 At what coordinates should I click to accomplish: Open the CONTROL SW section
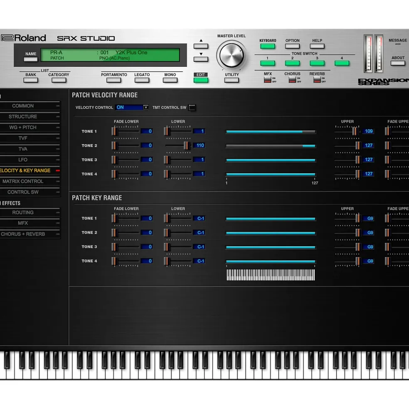(30, 192)
